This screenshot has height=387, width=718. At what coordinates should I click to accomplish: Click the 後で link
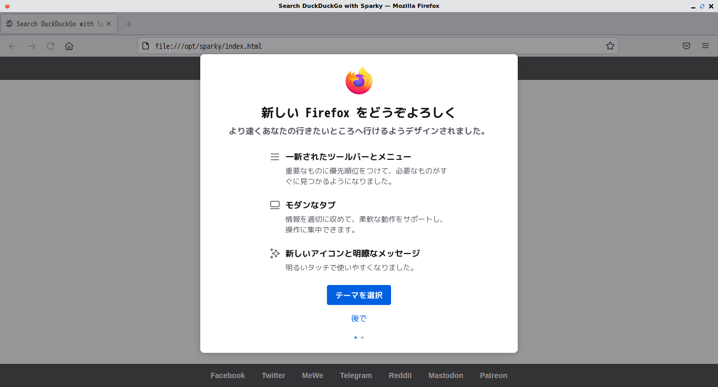point(359,319)
